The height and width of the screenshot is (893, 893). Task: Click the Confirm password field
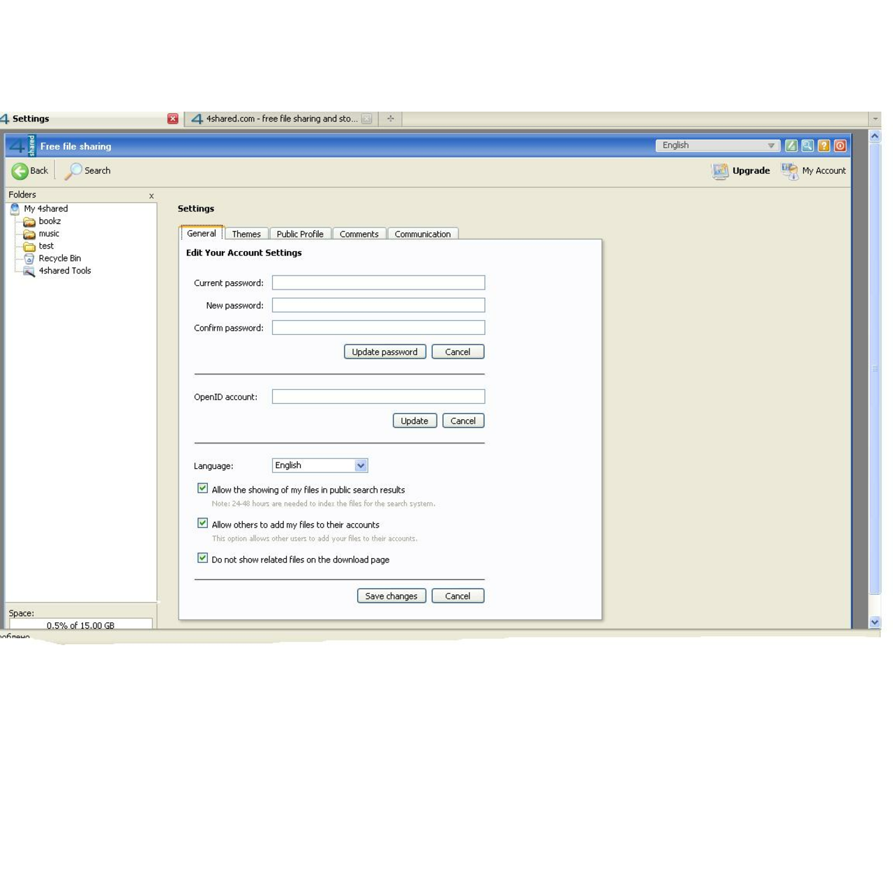(x=378, y=327)
